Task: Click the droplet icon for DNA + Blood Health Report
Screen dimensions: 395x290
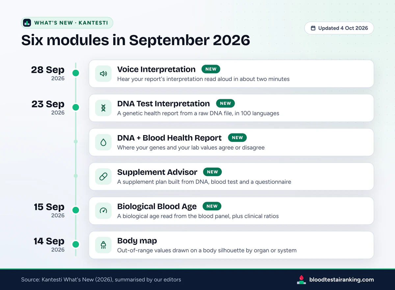Action: [x=103, y=142]
